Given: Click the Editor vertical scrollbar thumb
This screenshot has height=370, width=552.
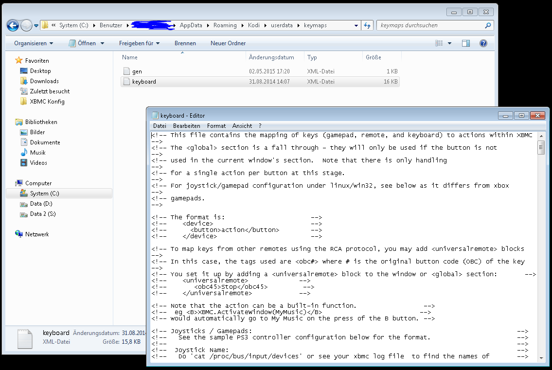Looking at the screenshot, I should point(541,147).
